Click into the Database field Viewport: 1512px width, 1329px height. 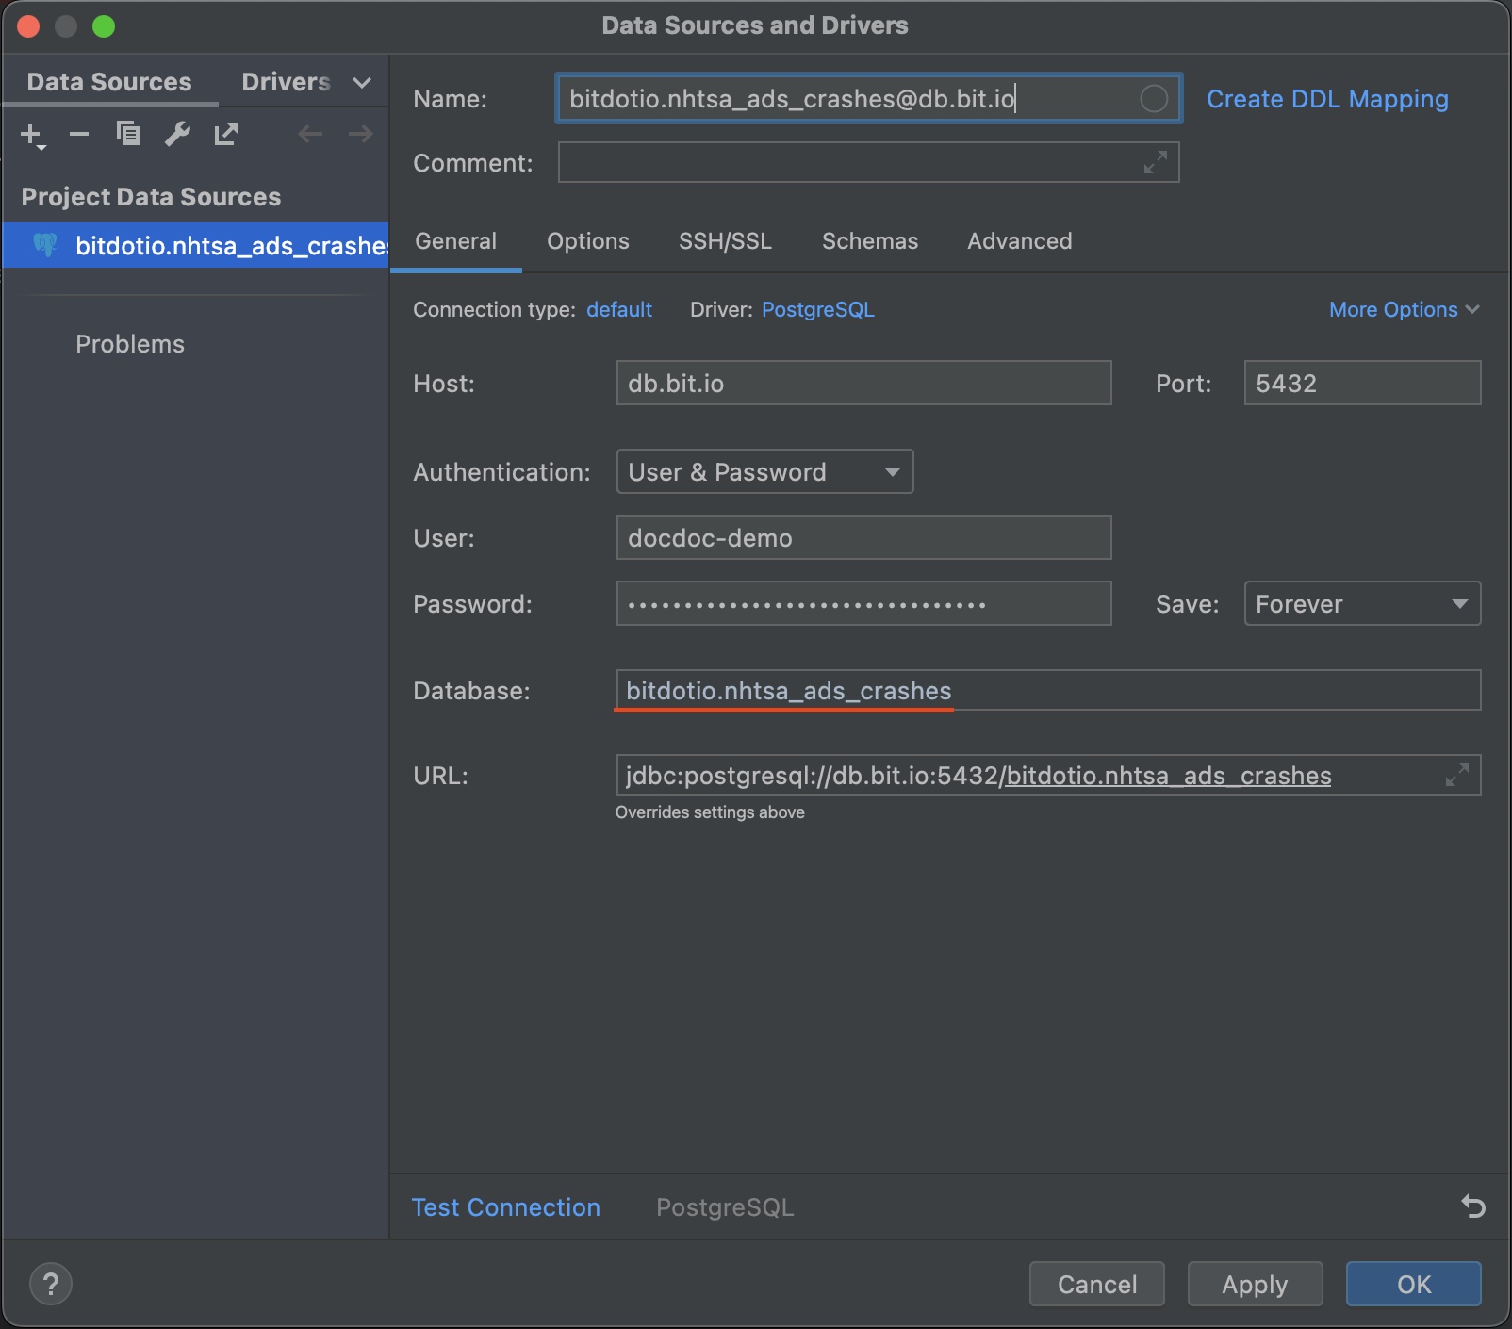tap(1048, 690)
